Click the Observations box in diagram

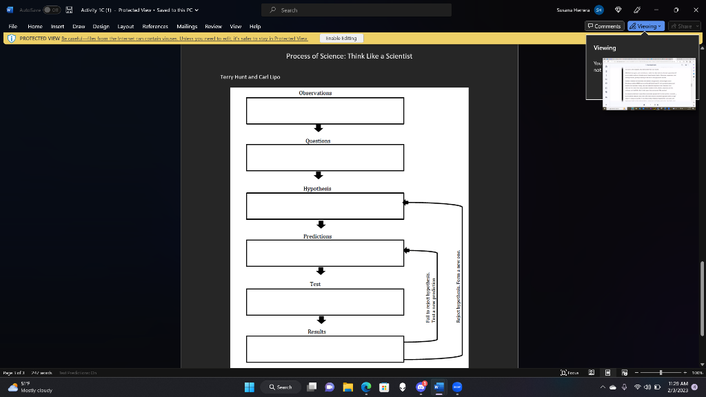click(x=325, y=111)
